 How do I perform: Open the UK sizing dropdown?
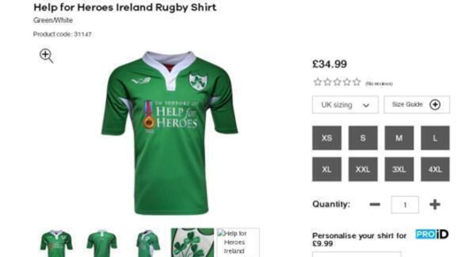pos(345,105)
